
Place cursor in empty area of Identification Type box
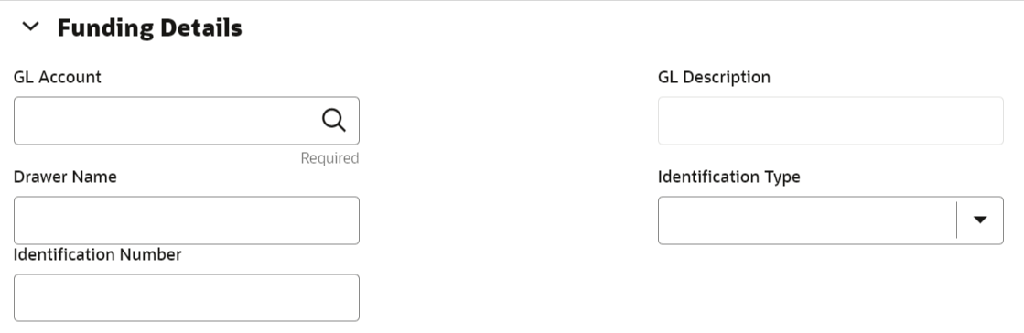tap(806, 220)
